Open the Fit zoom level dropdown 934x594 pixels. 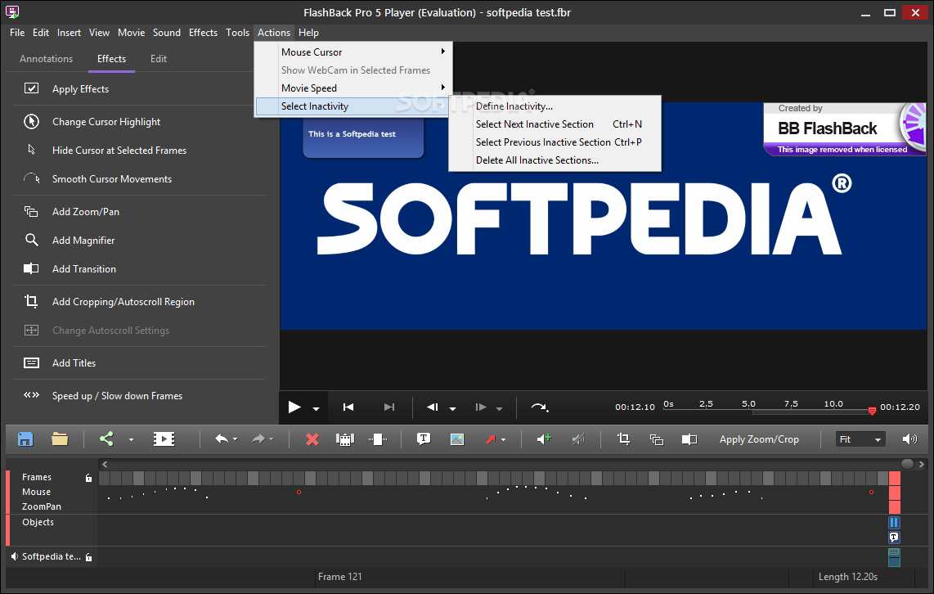[x=860, y=439]
